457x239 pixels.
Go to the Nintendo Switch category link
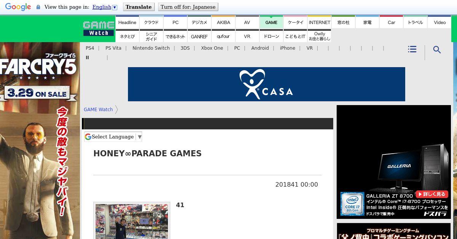pos(151,48)
